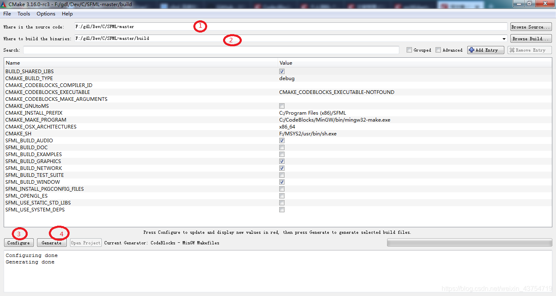Select the BUILD_SHARED_LIBS row name
Screen dimensions: 556x296
(29, 72)
